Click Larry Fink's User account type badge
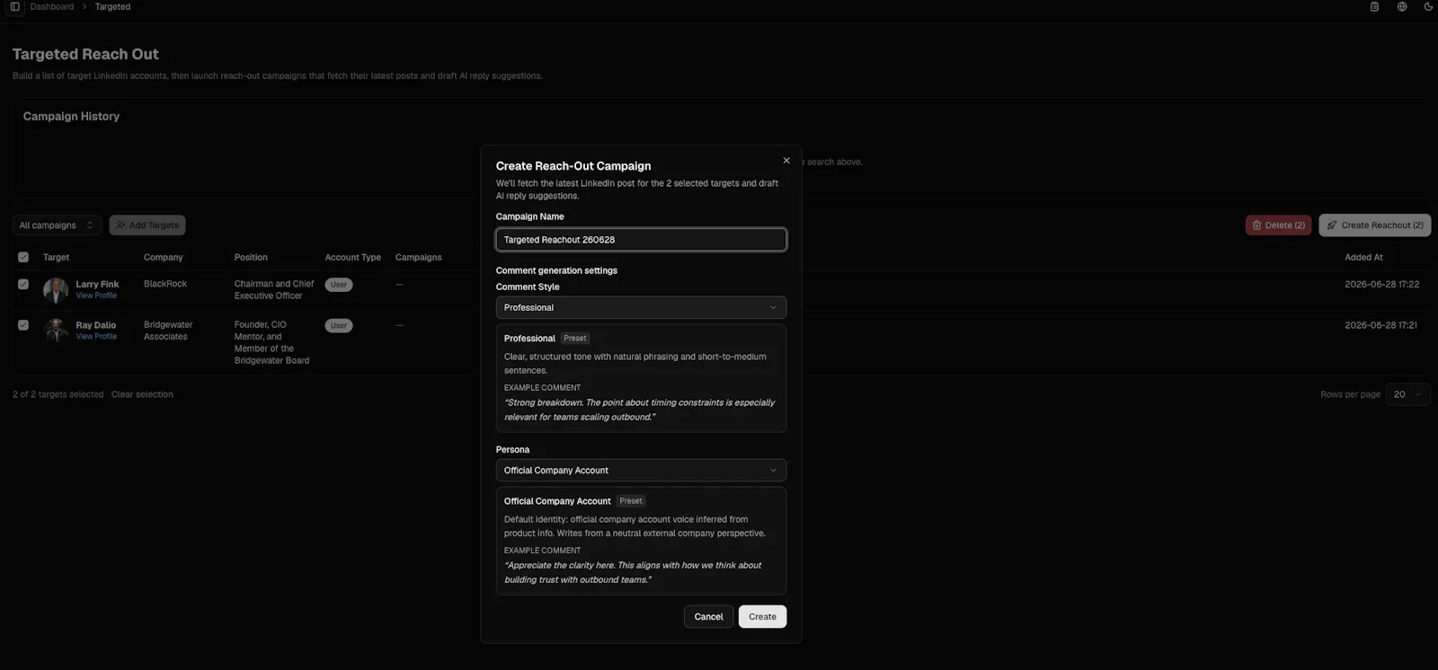The image size is (1438, 670). coord(339,285)
